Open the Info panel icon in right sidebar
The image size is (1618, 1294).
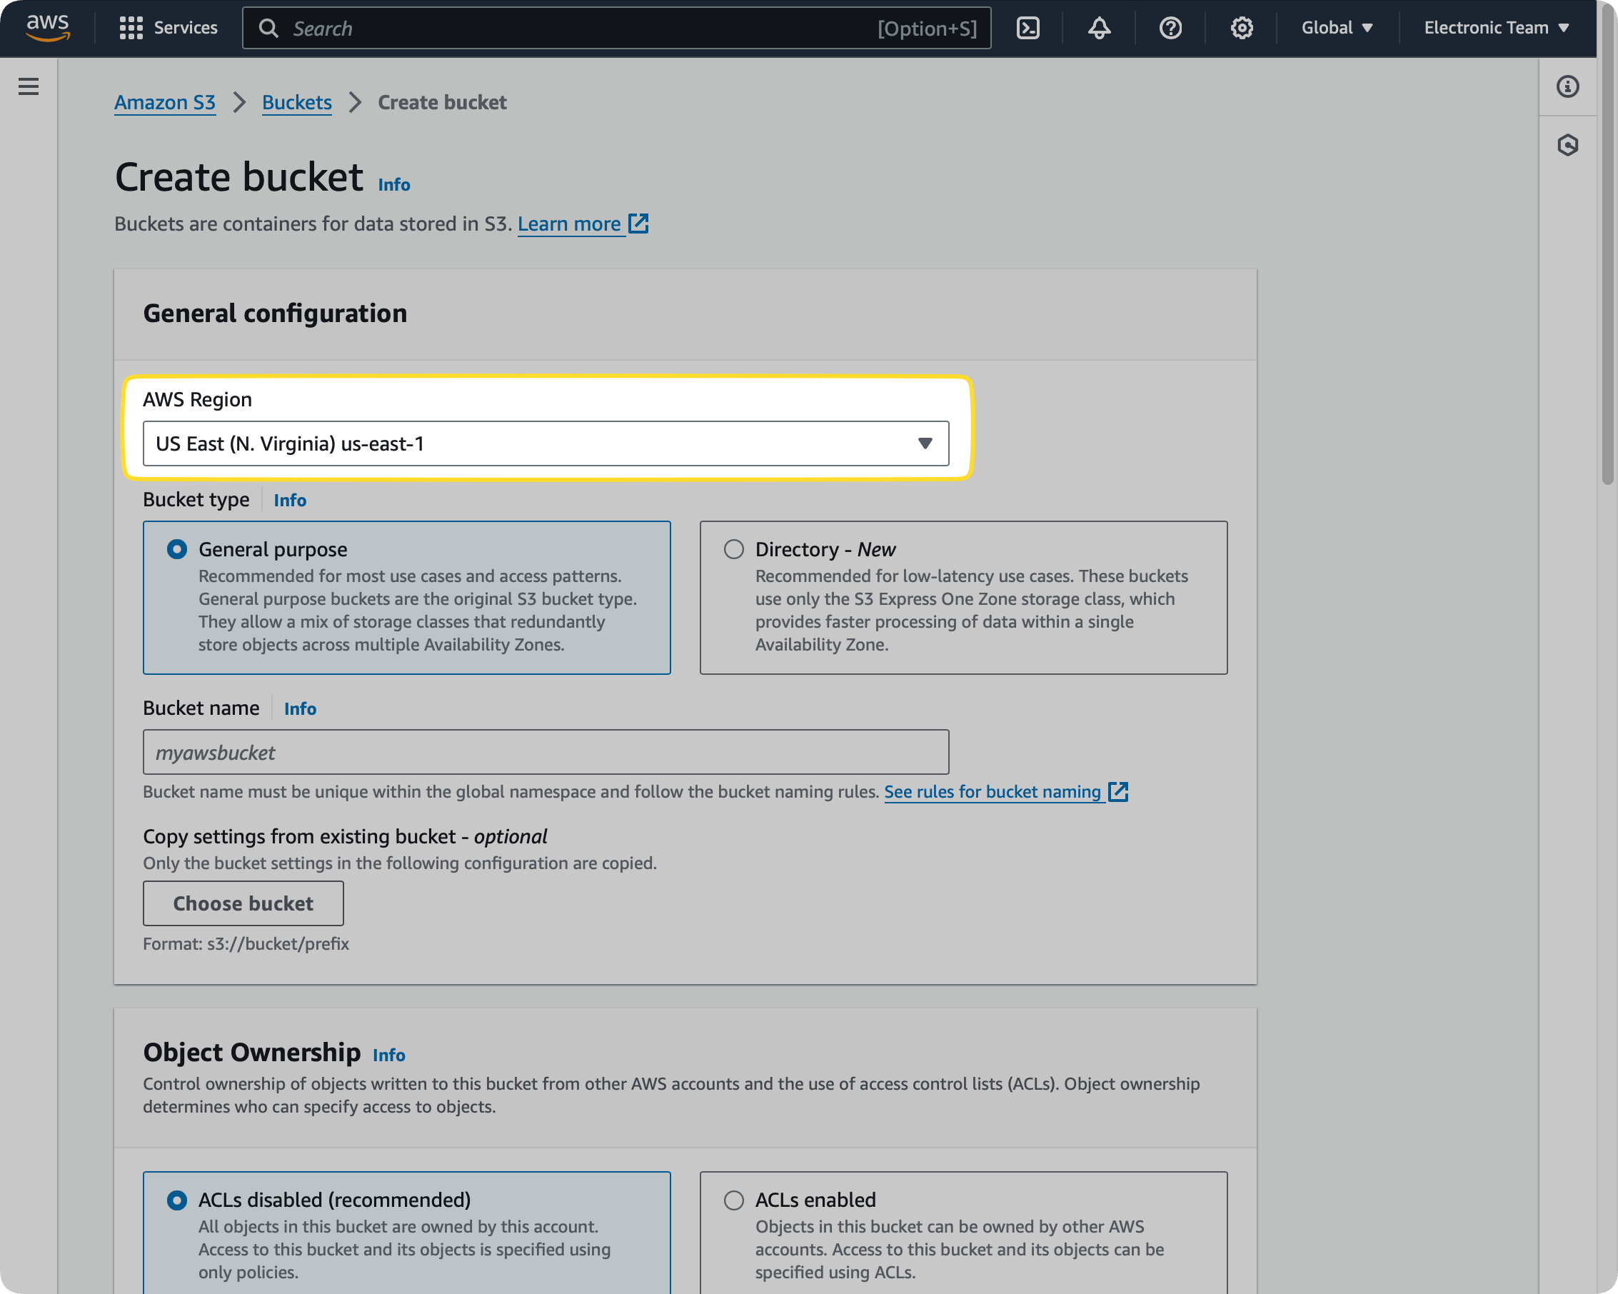point(1569,86)
